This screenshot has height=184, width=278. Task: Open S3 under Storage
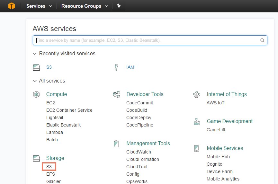(x=49, y=167)
